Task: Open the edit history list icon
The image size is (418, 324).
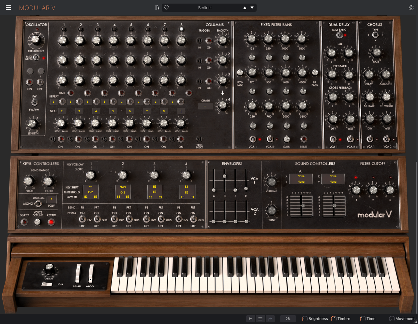Action: point(260,319)
